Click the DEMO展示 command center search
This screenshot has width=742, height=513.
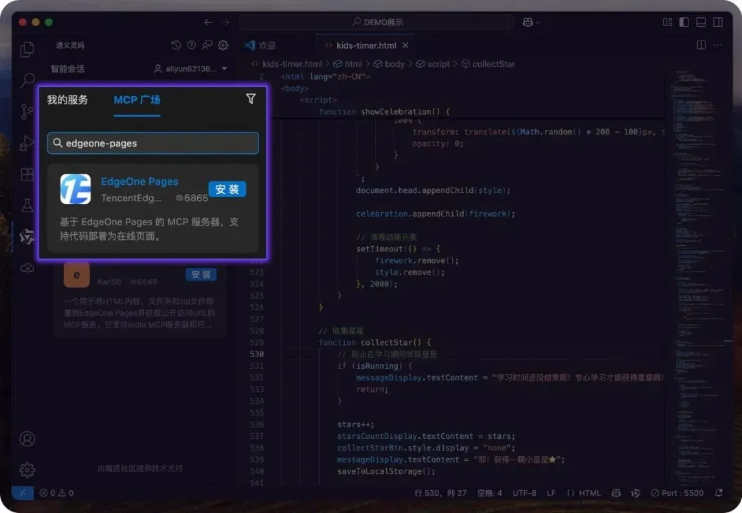(376, 22)
